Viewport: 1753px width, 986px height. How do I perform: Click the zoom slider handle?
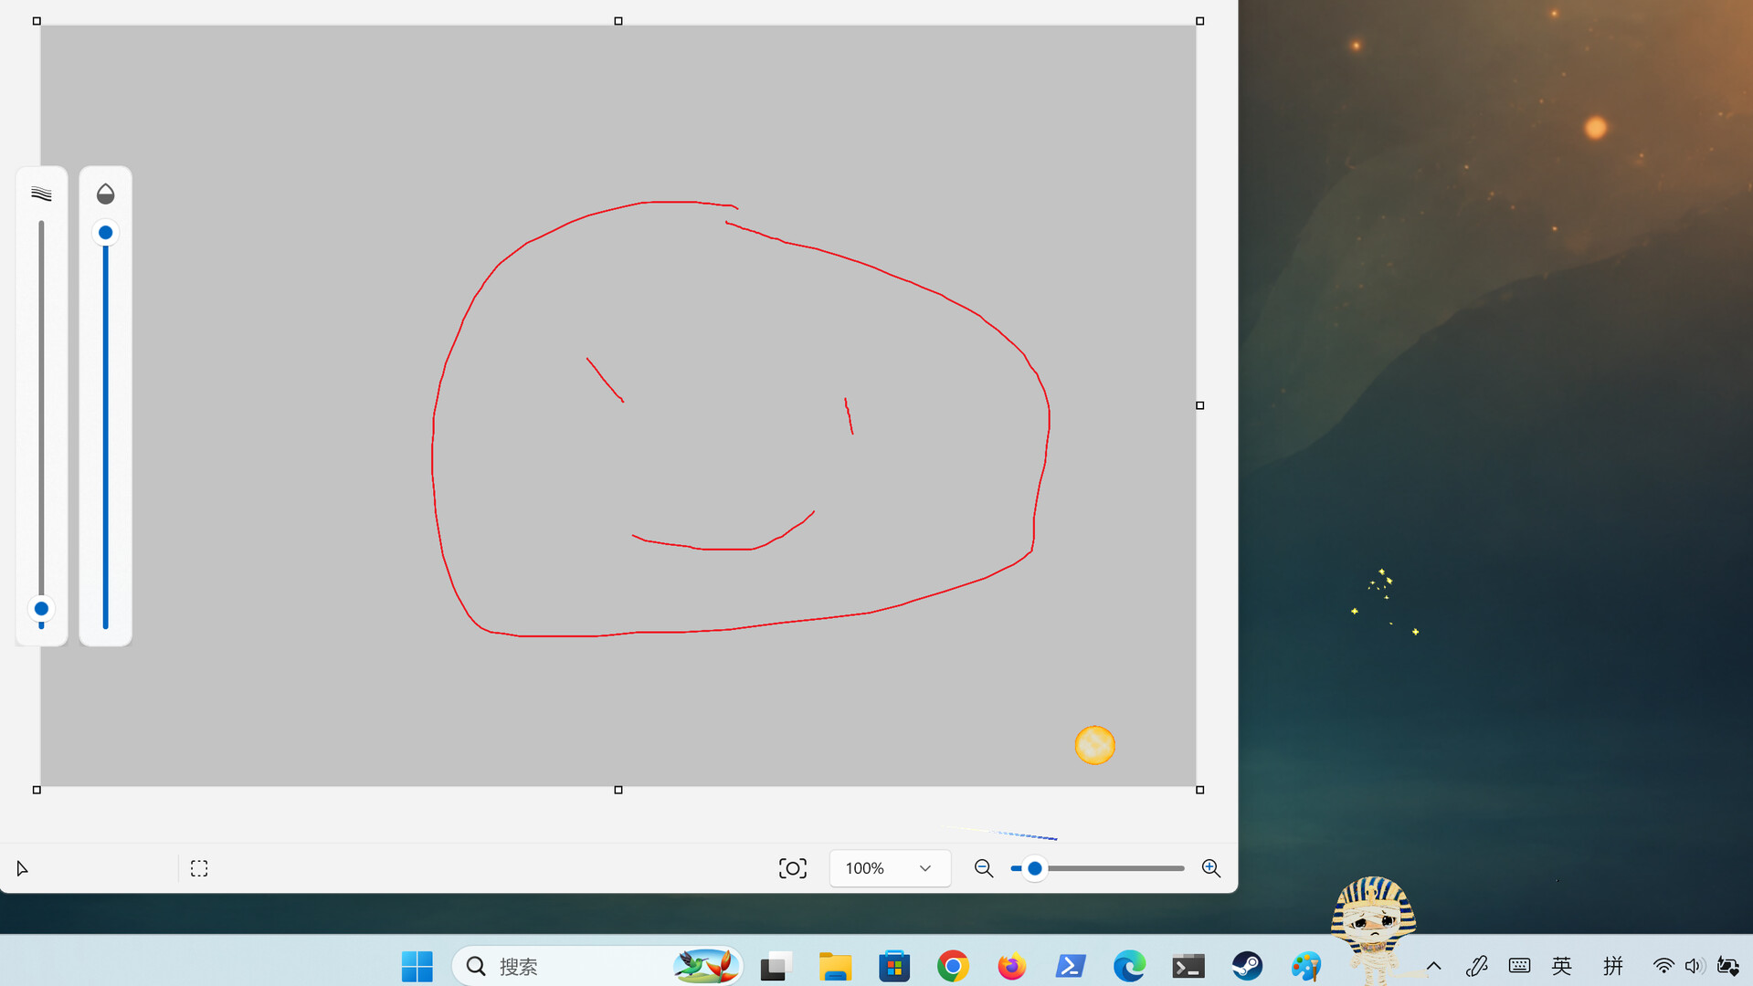click(1035, 868)
